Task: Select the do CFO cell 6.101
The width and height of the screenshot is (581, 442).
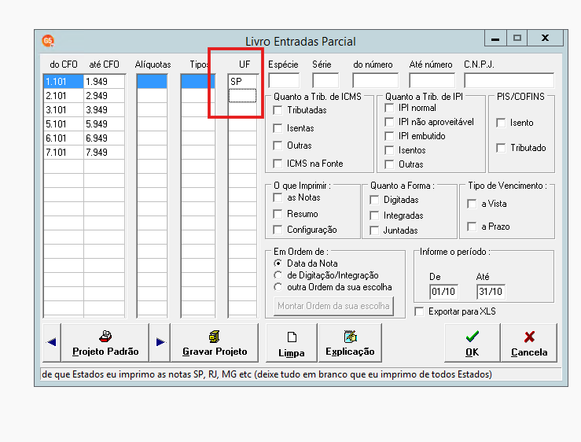Action: (64, 138)
